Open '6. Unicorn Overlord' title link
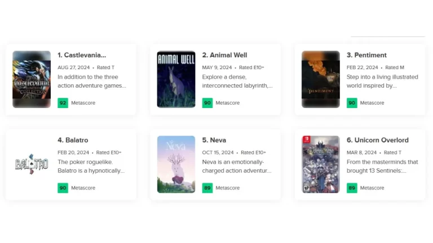433x243 pixels. pos(377,140)
